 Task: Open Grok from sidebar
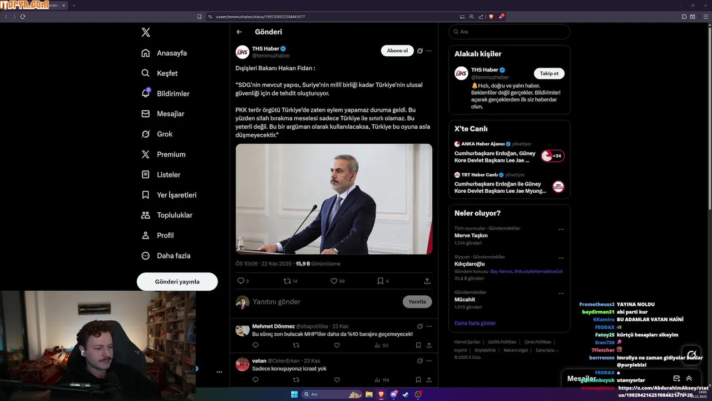[157, 134]
